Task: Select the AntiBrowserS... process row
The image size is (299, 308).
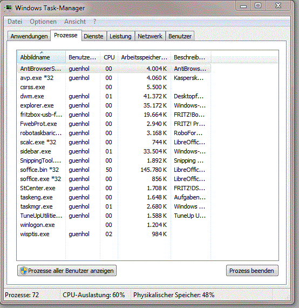Action: click(114, 69)
